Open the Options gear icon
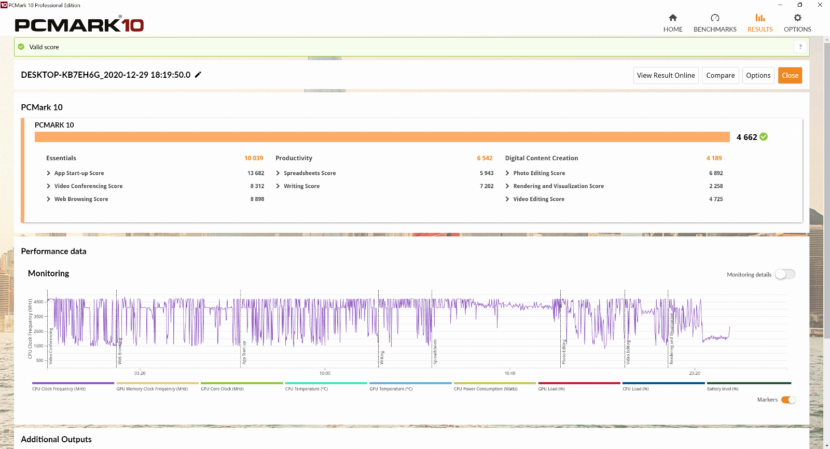The width and height of the screenshot is (830, 449). click(797, 18)
